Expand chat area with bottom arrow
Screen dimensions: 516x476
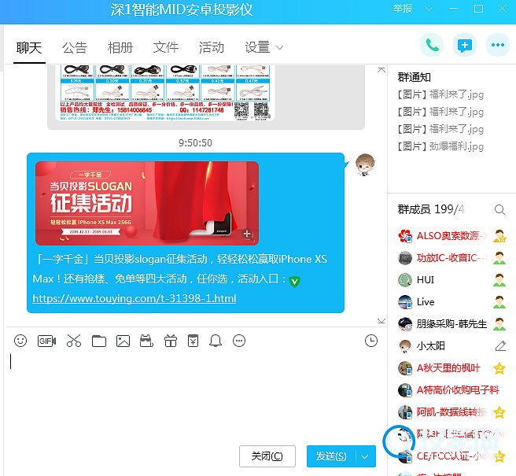coord(381,321)
